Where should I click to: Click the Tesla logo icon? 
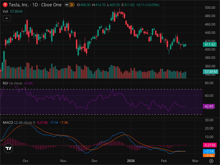pos(5,5)
